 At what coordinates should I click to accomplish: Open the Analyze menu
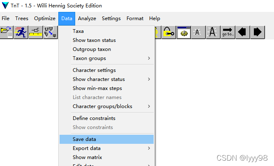tap(87, 18)
